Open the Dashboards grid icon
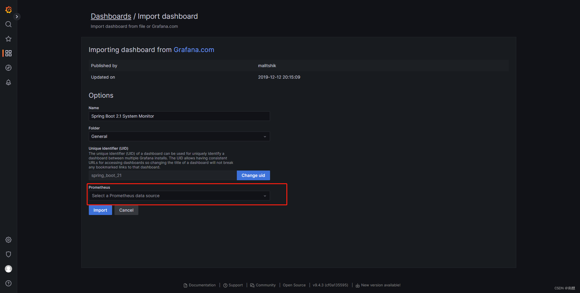This screenshot has height=293, width=580. (x=8, y=53)
